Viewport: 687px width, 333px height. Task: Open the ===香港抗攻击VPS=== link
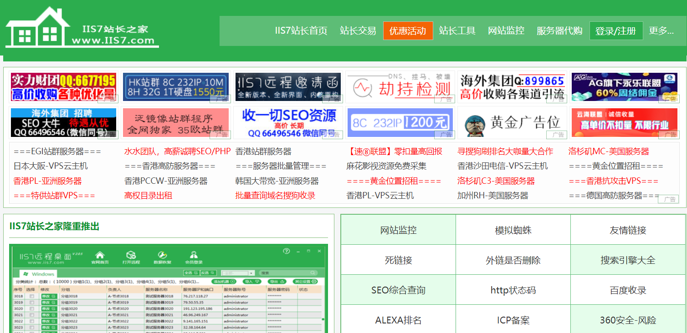614,181
